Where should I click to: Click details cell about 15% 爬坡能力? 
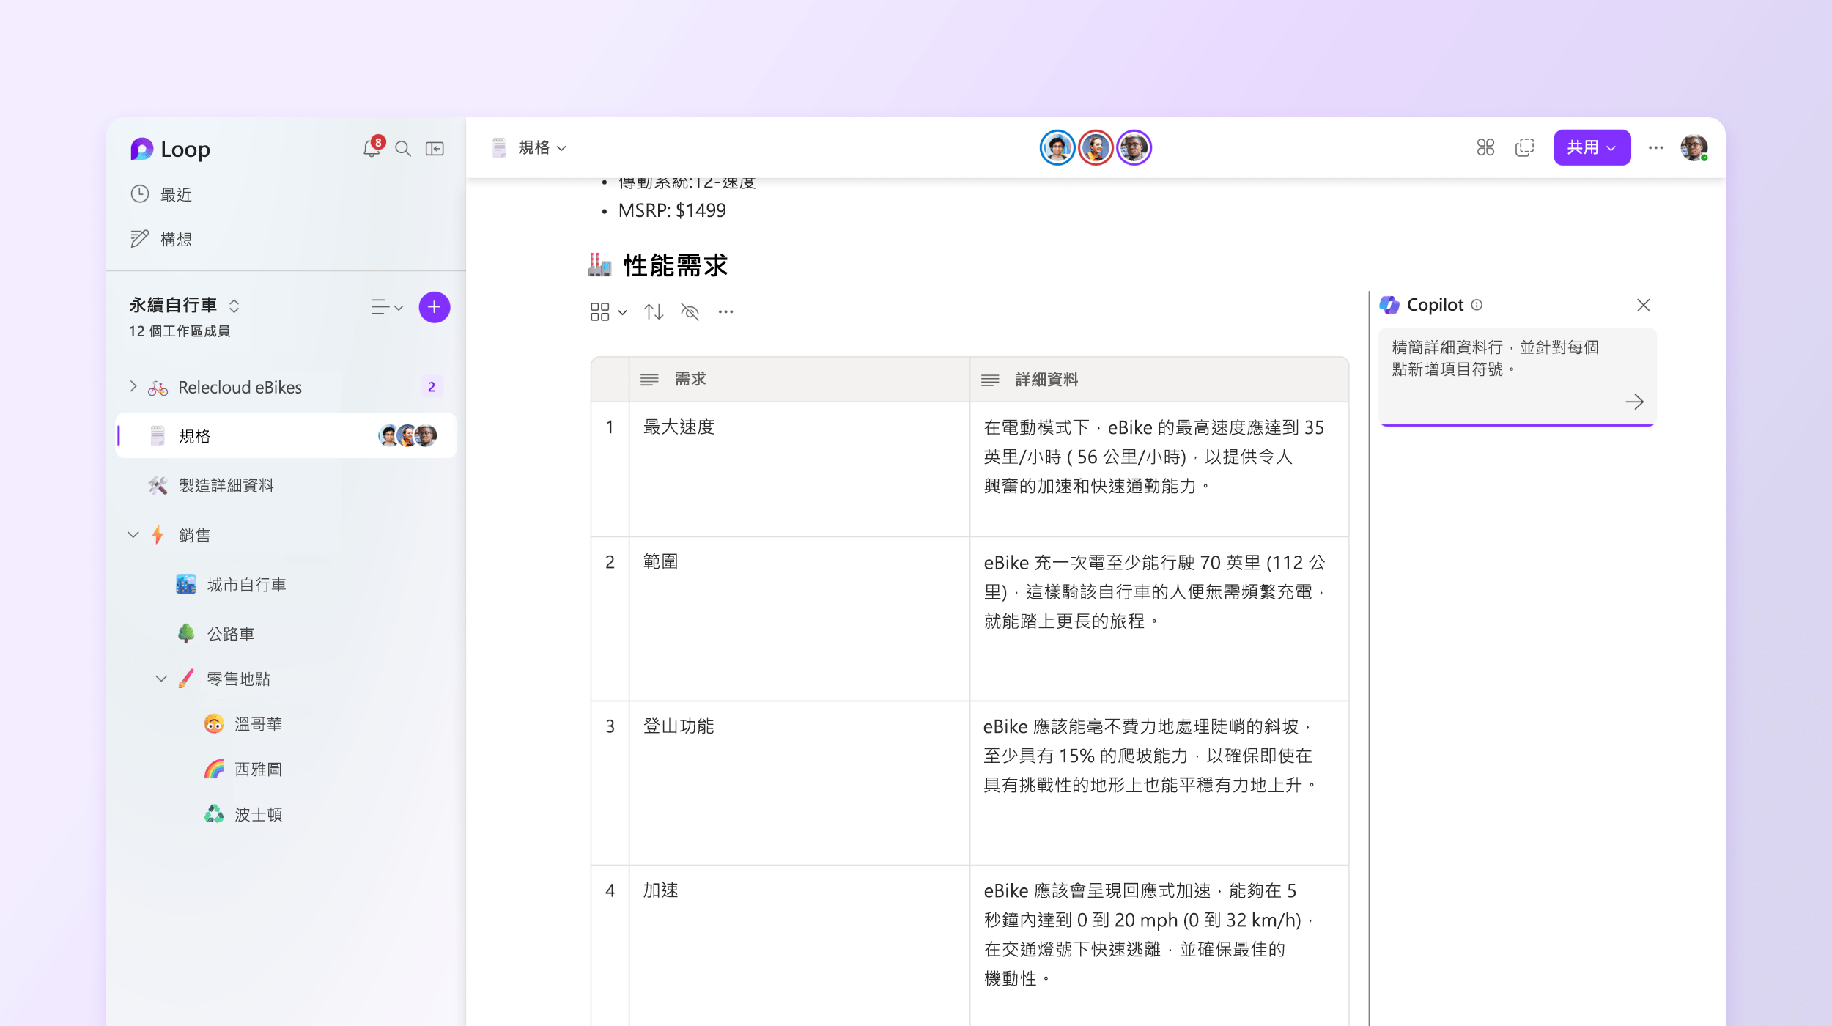[1159, 783]
